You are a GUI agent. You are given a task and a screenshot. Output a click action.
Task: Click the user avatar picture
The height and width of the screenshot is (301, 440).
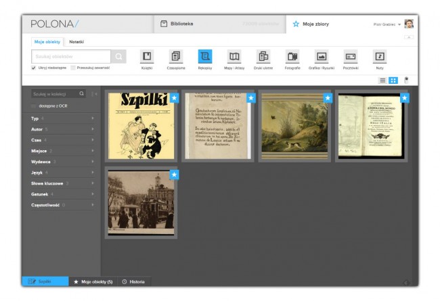pyautogui.click(x=409, y=24)
